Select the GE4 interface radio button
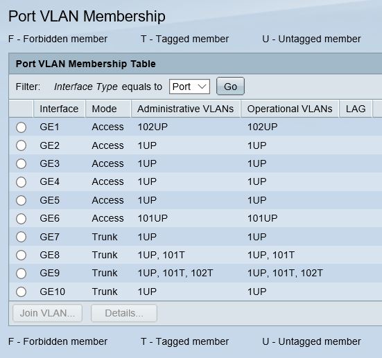 point(21,182)
